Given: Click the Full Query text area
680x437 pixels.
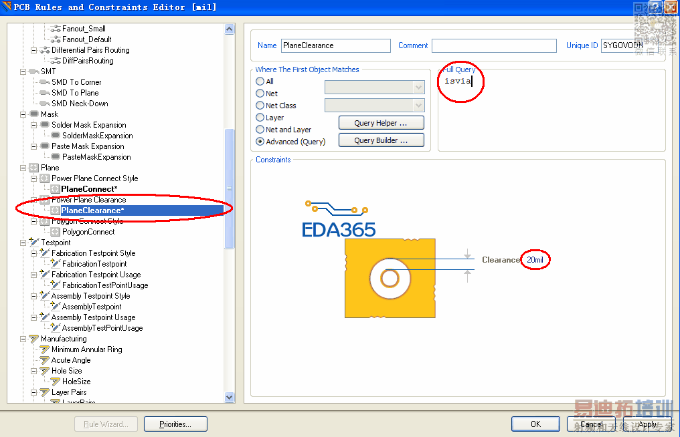Looking at the screenshot, I should click(x=551, y=112).
